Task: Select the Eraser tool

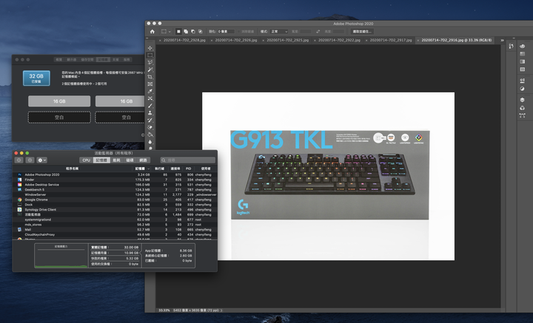Action: [x=150, y=127]
